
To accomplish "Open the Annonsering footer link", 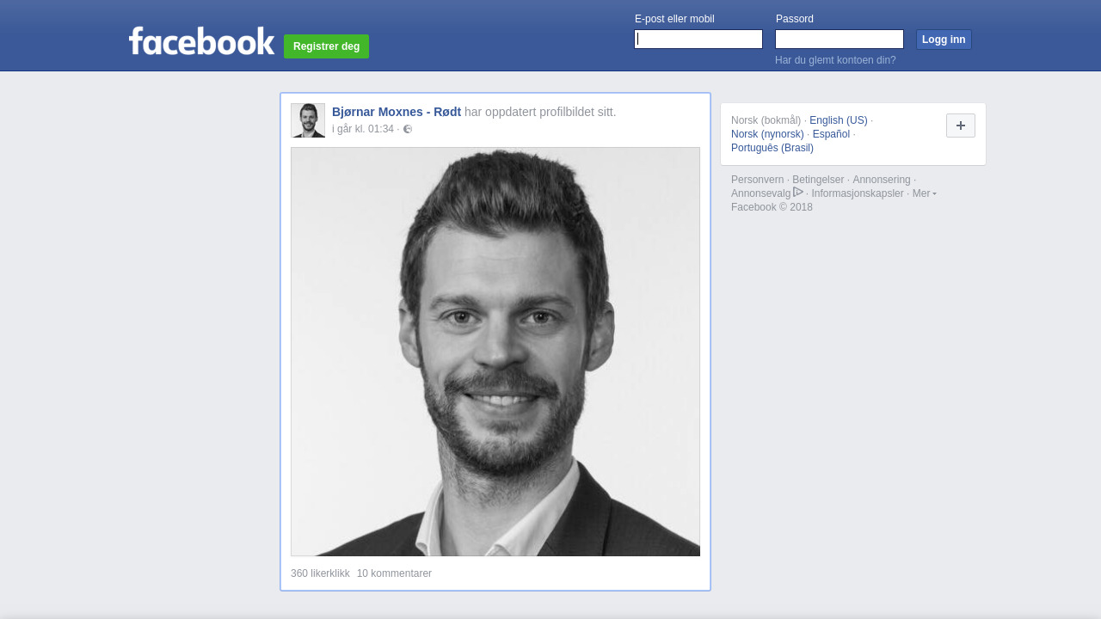I will coord(882,180).
